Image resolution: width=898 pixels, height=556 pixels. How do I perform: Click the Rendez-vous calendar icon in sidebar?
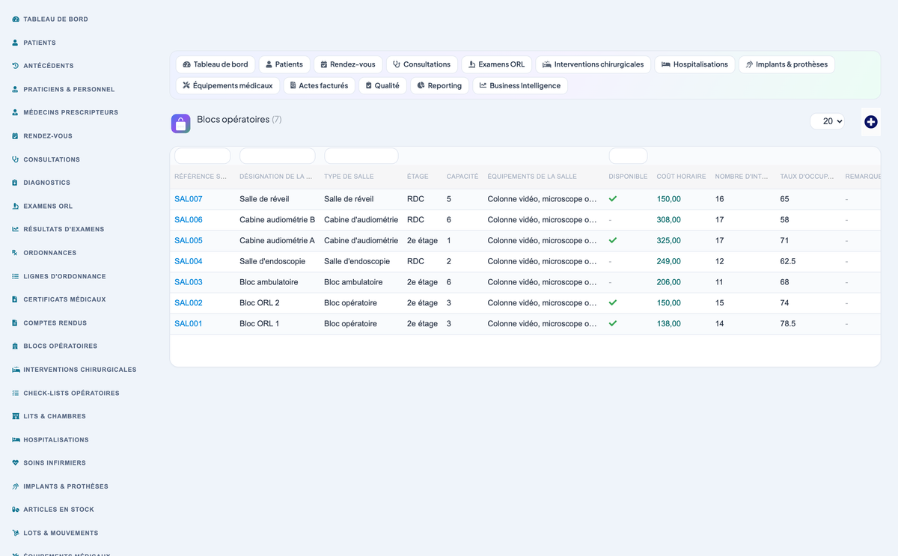pyautogui.click(x=16, y=136)
